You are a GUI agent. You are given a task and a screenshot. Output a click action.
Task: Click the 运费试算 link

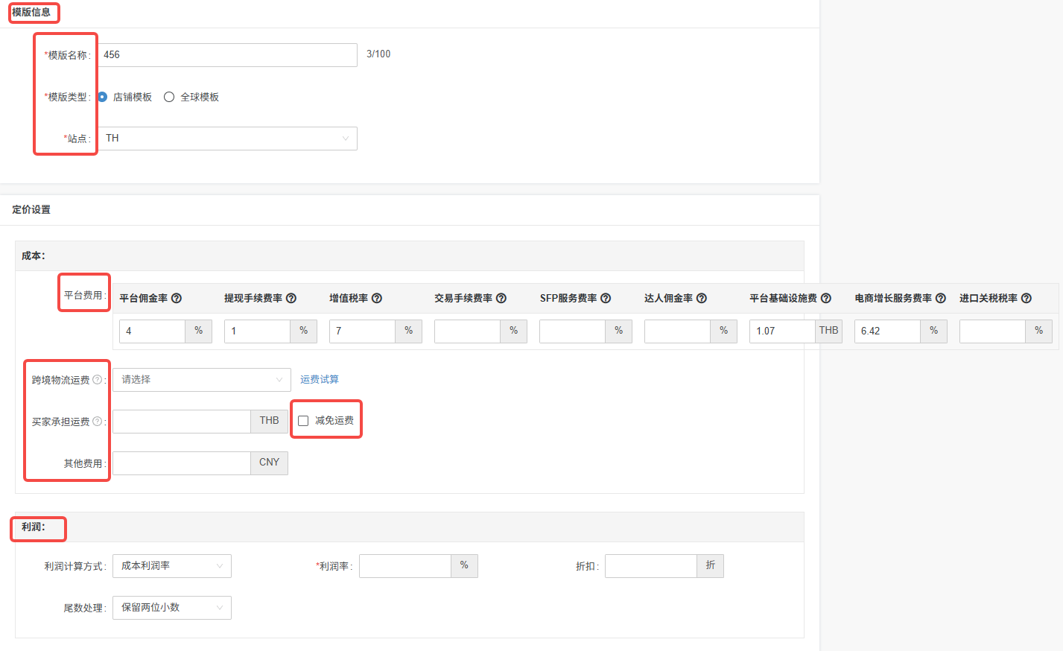tap(320, 380)
